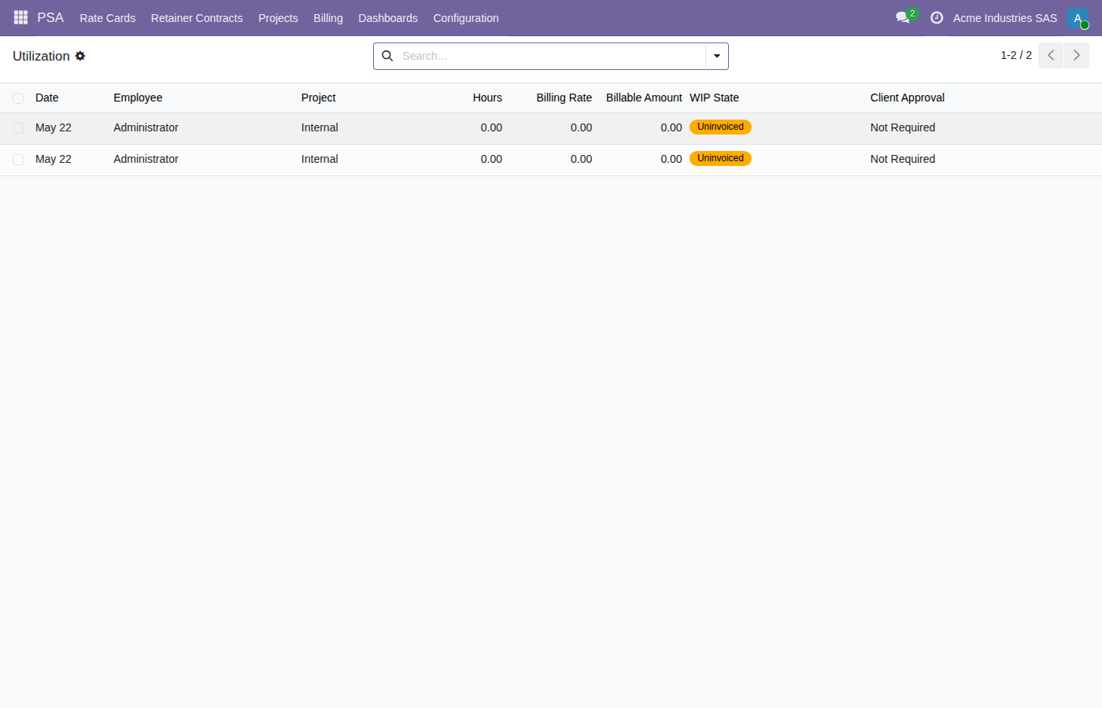1102x708 pixels.
Task: Tick the first May 22 row checkbox
Action: pyautogui.click(x=18, y=128)
